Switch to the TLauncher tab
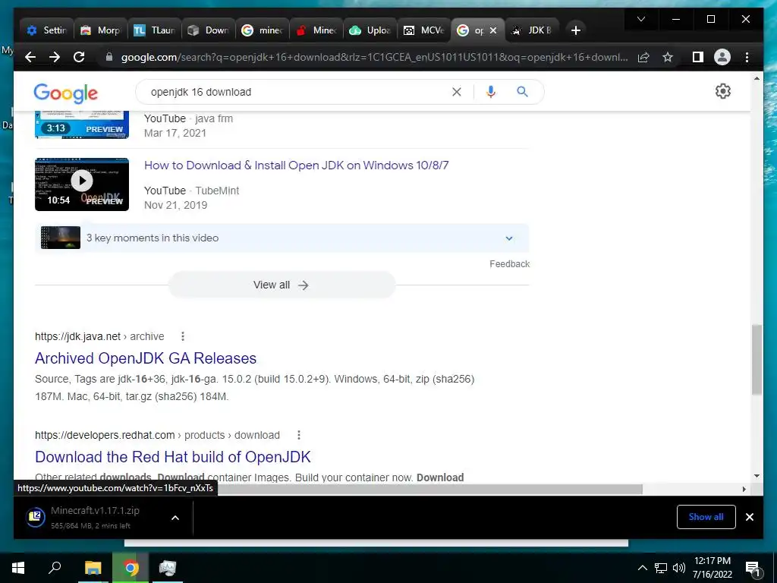Viewport: 777px width, 583px height. 155,30
